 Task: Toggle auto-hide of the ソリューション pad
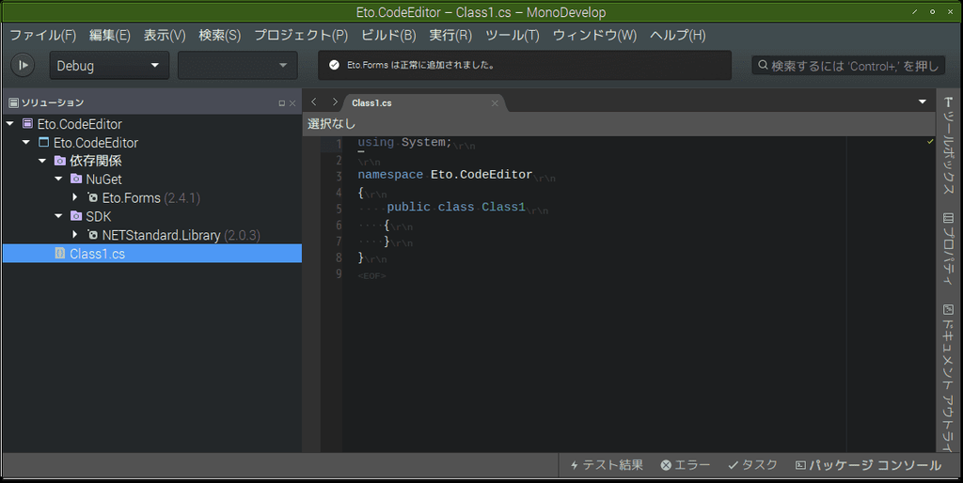(282, 103)
